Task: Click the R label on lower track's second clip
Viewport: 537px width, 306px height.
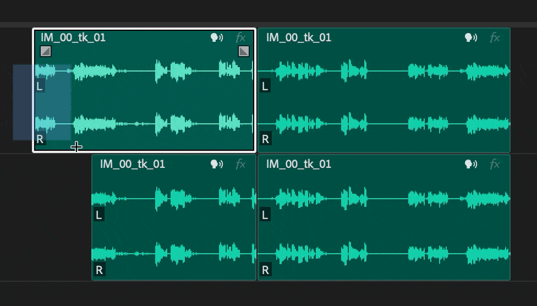Action: click(265, 270)
